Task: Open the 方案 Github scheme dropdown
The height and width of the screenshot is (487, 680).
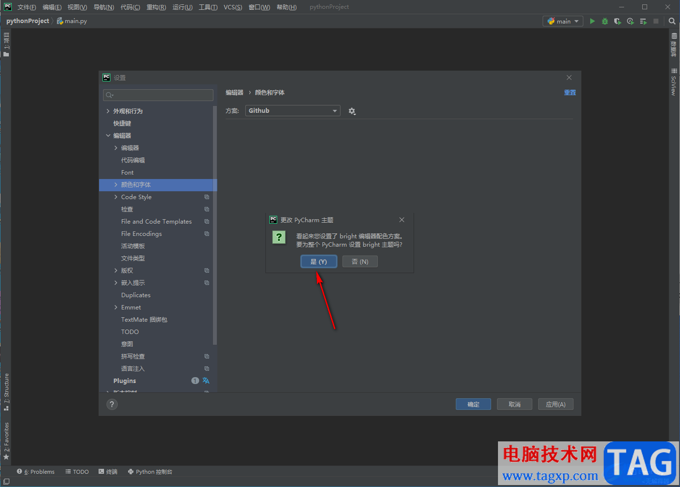Action: pyautogui.click(x=292, y=111)
